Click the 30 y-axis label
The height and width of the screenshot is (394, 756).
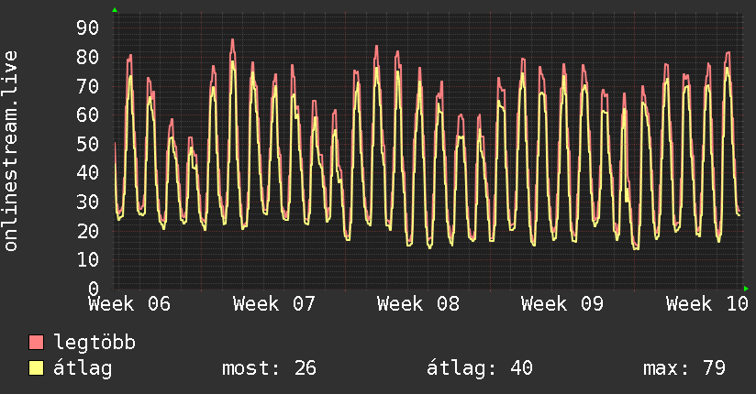tap(88, 202)
